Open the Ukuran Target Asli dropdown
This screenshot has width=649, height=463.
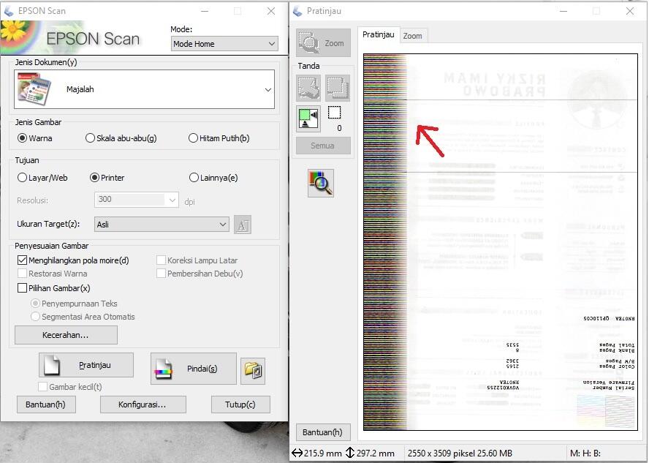click(162, 224)
